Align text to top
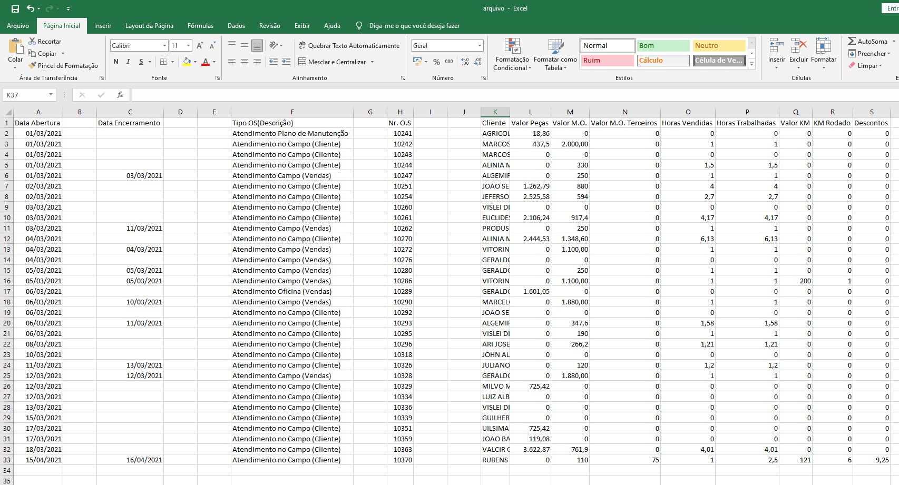The width and height of the screenshot is (899, 485). click(x=232, y=45)
